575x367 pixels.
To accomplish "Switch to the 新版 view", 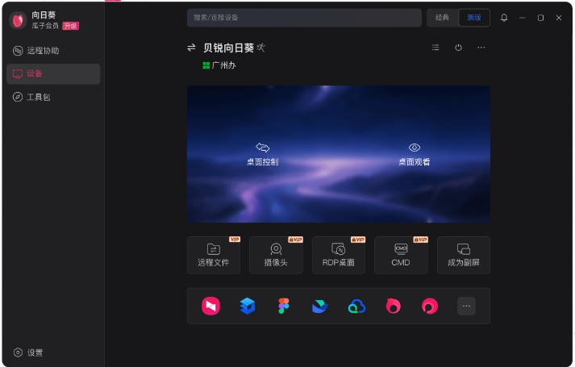I will pos(474,18).
